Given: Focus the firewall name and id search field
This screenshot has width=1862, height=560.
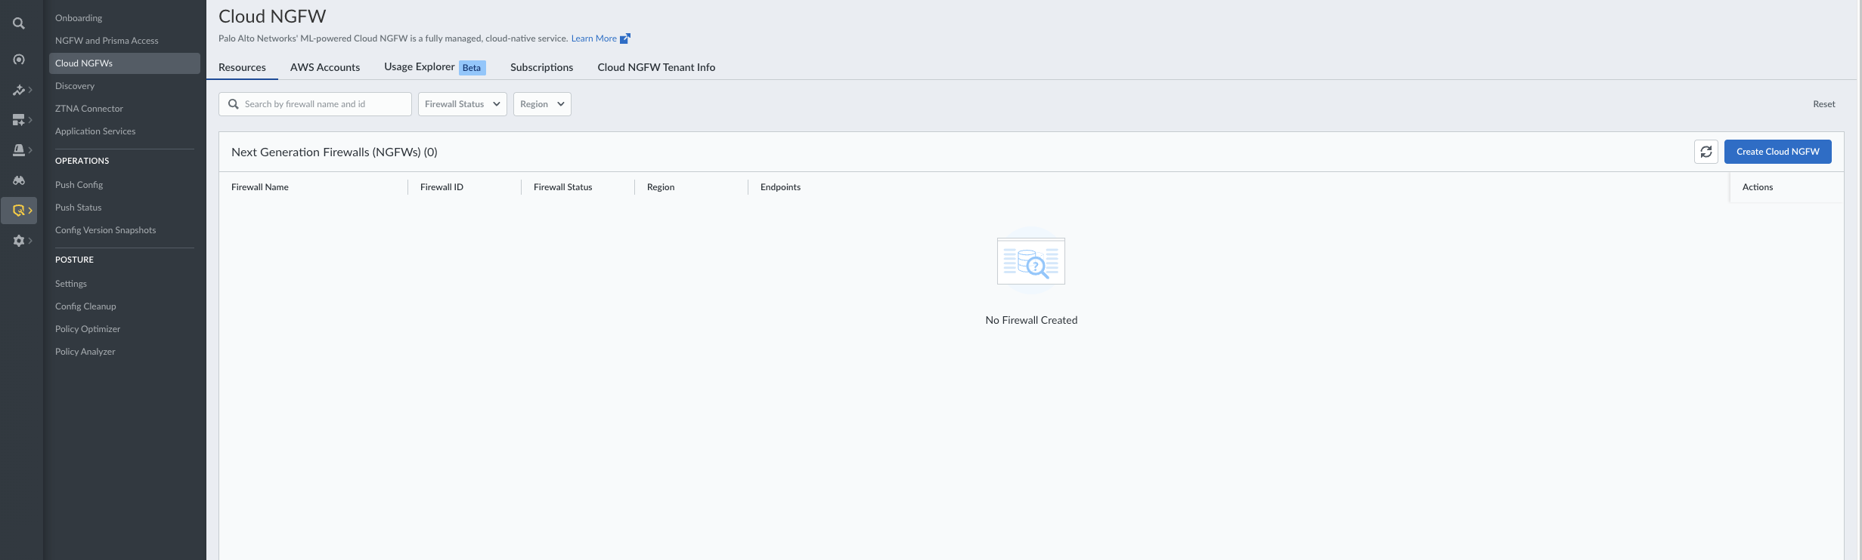Looking at the screenshot, I should (315, 104).
